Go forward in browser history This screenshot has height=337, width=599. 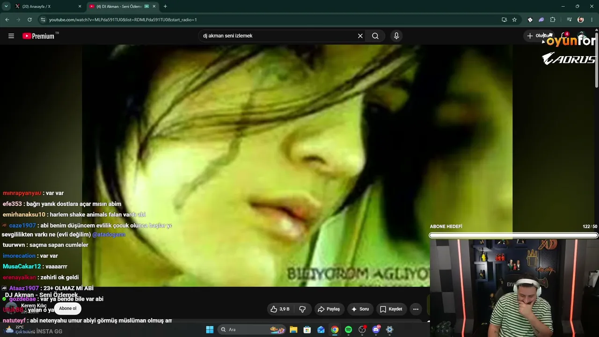(x=18, y=20)
